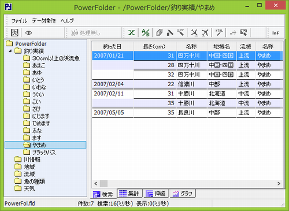This screenshot has height=211, width=289.
Task: Click the first toolbar icon with boxed character
Action: [x=14, y=32]
